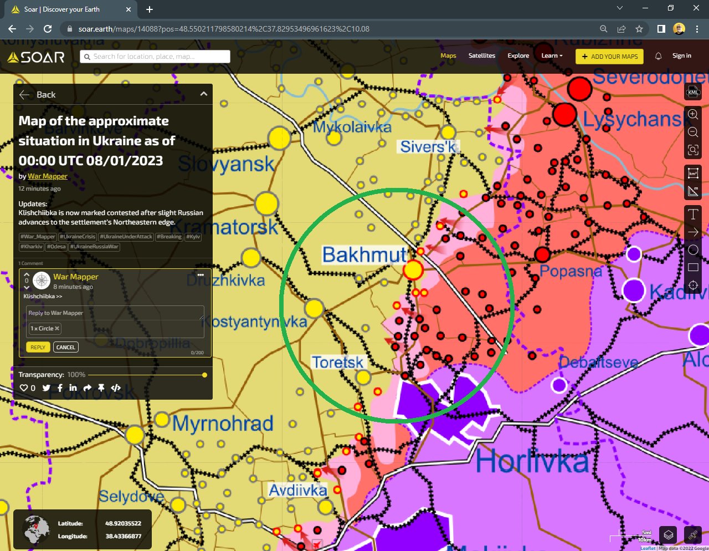Select the Arrow drawing tool
Viewport: 709px width, 551px height.
[693, 232]
